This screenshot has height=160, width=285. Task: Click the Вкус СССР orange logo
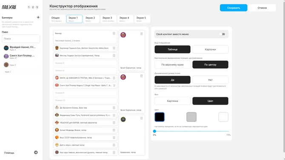pos(57,137)
